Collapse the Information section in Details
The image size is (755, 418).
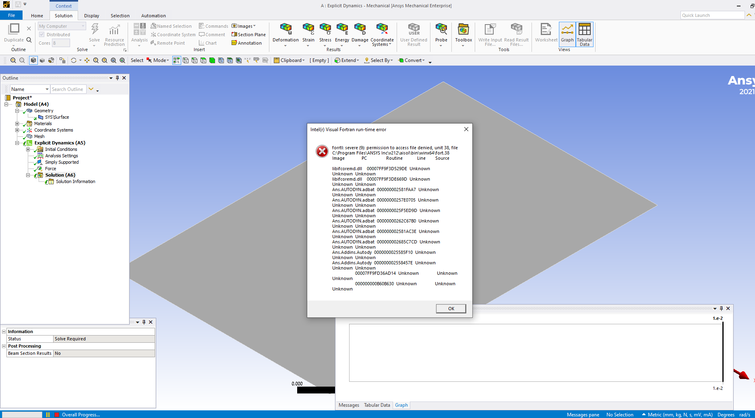pos(4,332)
